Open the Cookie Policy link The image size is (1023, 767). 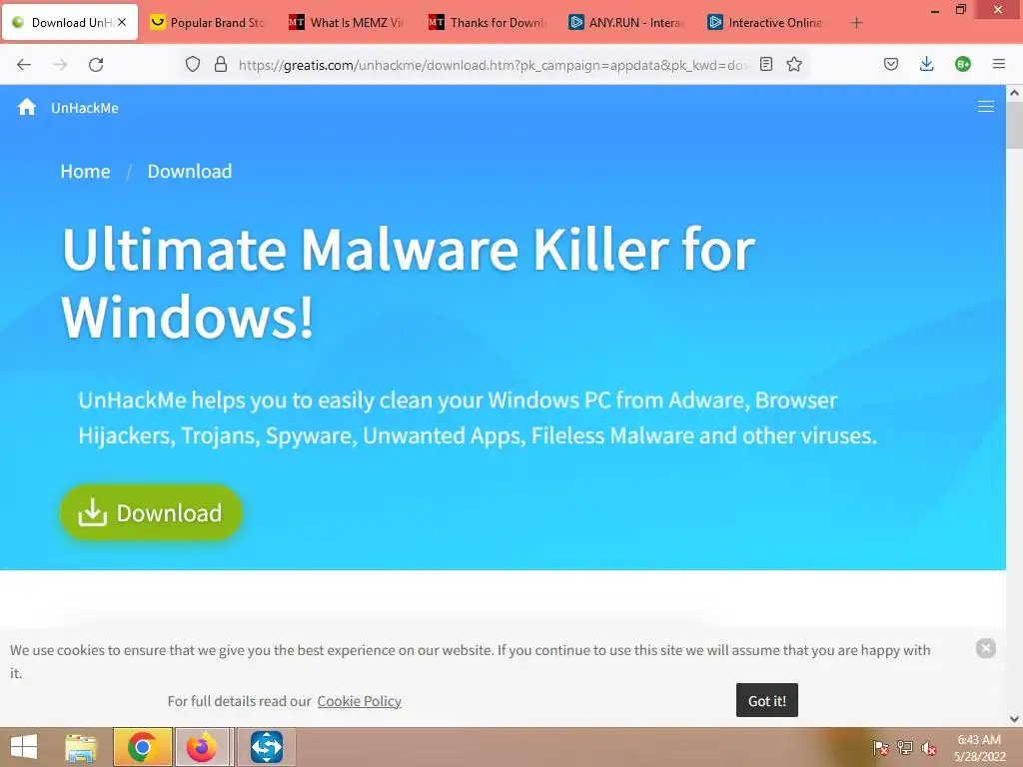point(359,701)
